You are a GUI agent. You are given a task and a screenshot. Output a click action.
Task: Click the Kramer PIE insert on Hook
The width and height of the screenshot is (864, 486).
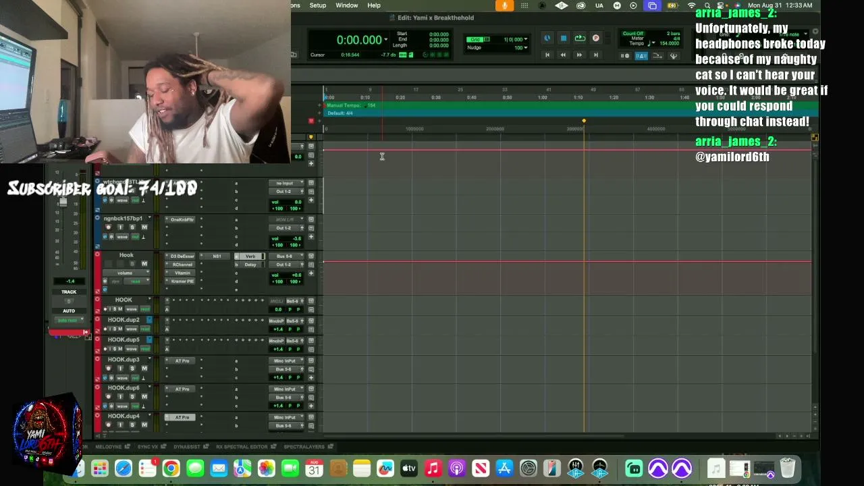182,281
